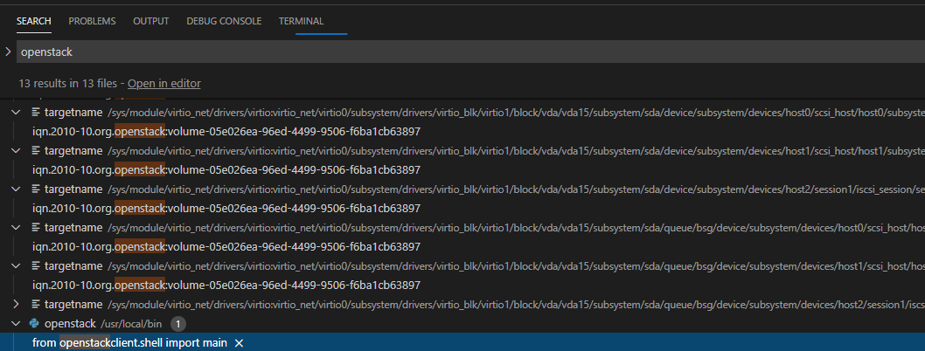Screen dimensions: 925x351
Task: Toggle Replace chevron beside the search field
Action: [8, 52]
